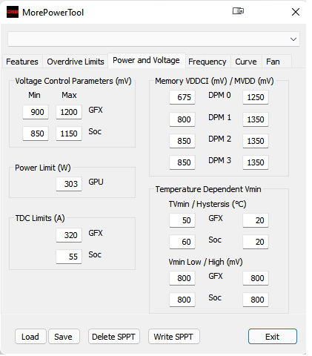This screenshot has width=312, height=356.
Task: Click the GFX TVmin field showing 50
Action: point(182,220)
